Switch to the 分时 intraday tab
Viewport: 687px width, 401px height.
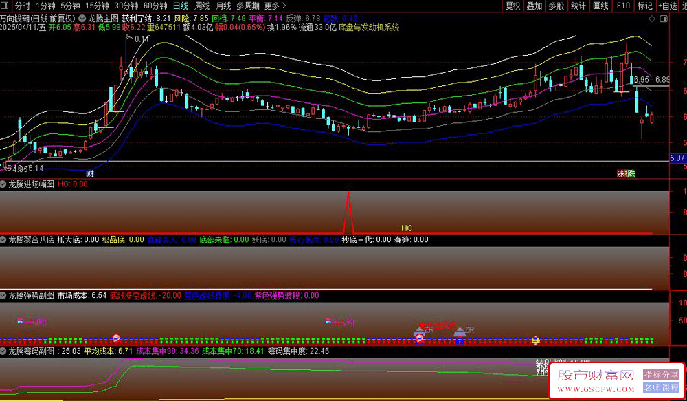[22, 6]
